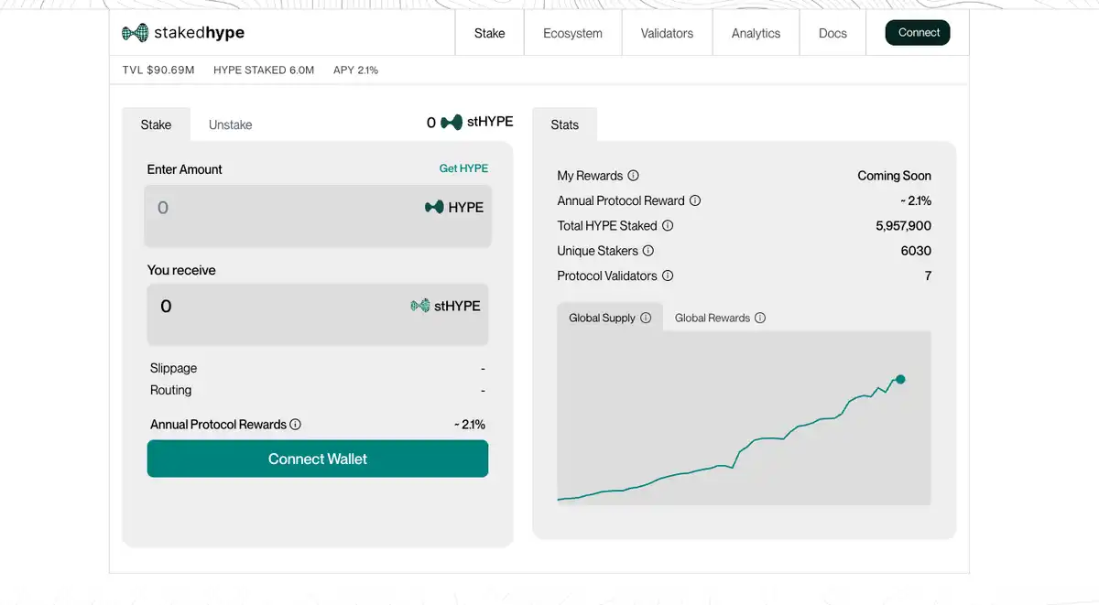Click the HYPE token icon in amount field
Viewport: 1099px width, 605px height.
(434, 208)
